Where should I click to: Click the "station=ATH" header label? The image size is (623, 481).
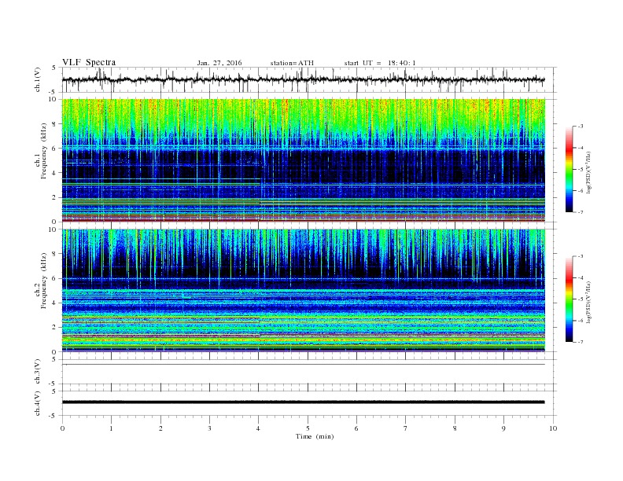pos(292,63)
